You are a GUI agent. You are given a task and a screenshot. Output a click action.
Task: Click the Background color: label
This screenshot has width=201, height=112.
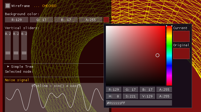22,14
